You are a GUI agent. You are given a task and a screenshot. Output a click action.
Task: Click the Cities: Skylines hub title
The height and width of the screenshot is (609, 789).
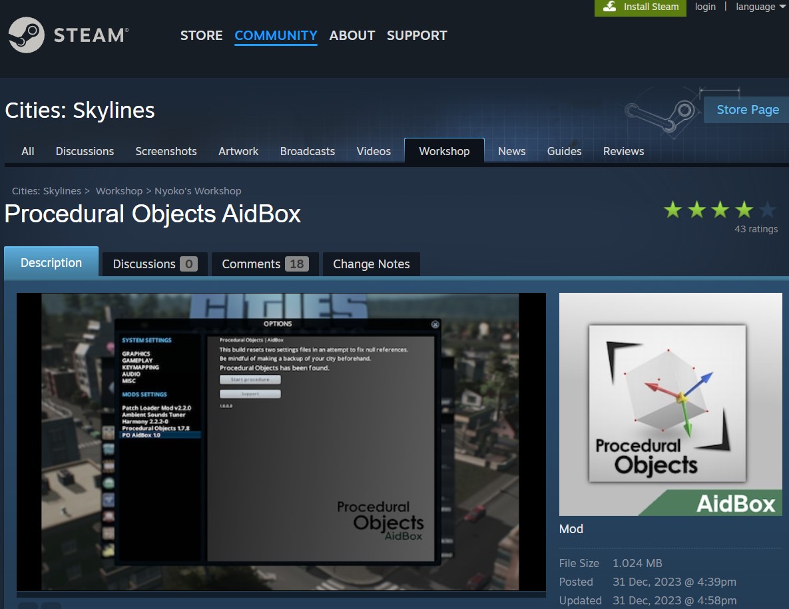[79, 110]
